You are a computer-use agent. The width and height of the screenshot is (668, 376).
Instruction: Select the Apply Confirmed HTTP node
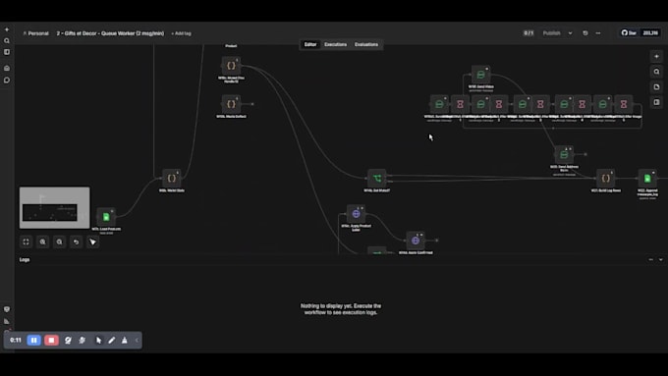[x=416, y=241]
